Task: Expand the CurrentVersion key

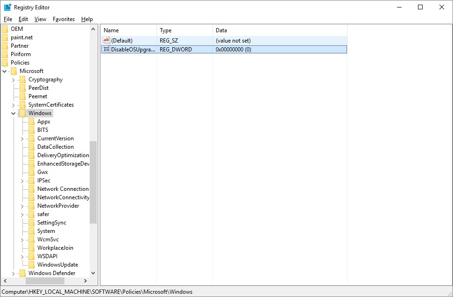Action: (22, 138)
